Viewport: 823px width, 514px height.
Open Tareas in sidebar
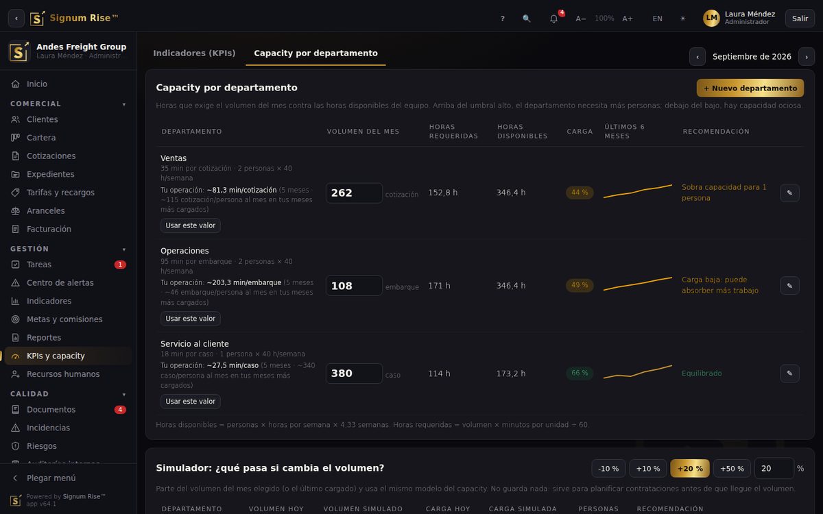pos(69,265)
